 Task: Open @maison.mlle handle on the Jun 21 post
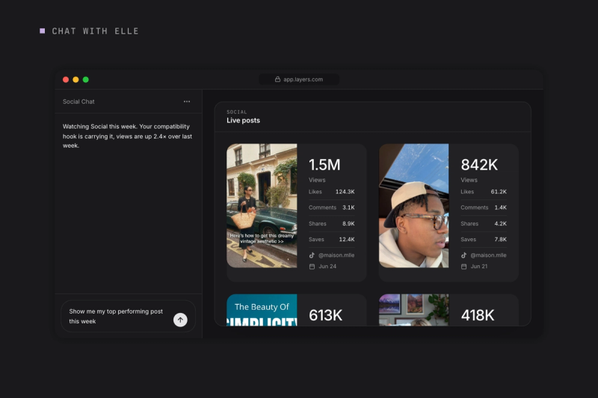click(489, 255)
